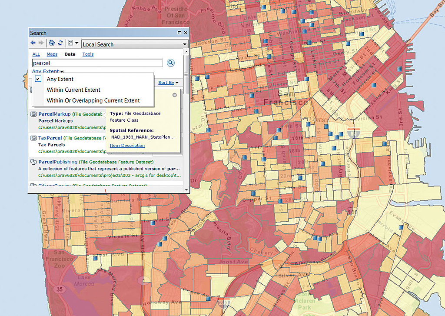The height and width of the screenshot is (316, 445).
Task: Choose Within Current Extent filter
Action: 73,90
